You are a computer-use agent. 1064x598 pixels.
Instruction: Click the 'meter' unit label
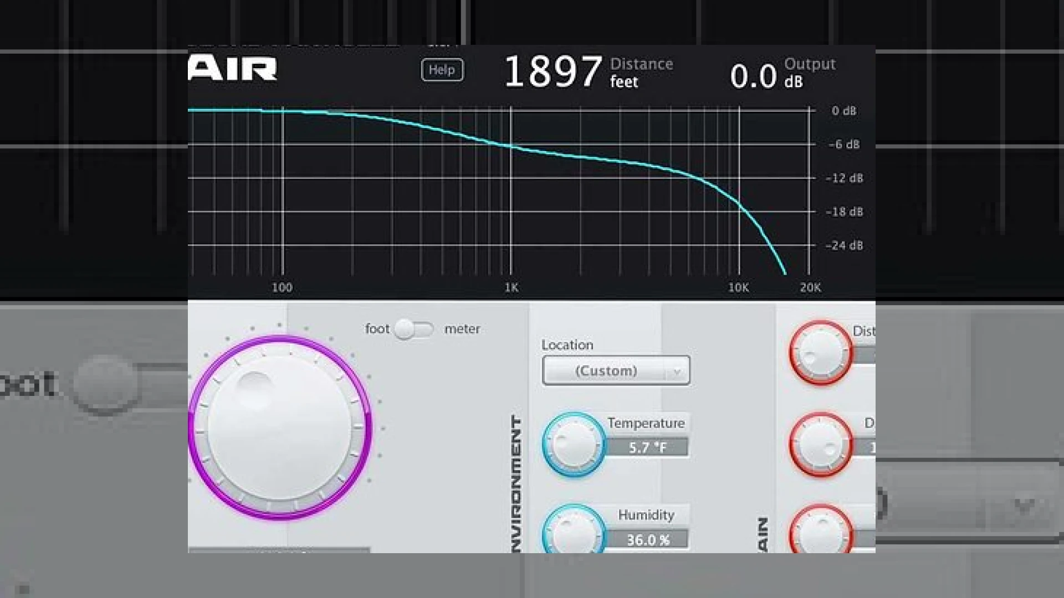(x=462, y=329)
